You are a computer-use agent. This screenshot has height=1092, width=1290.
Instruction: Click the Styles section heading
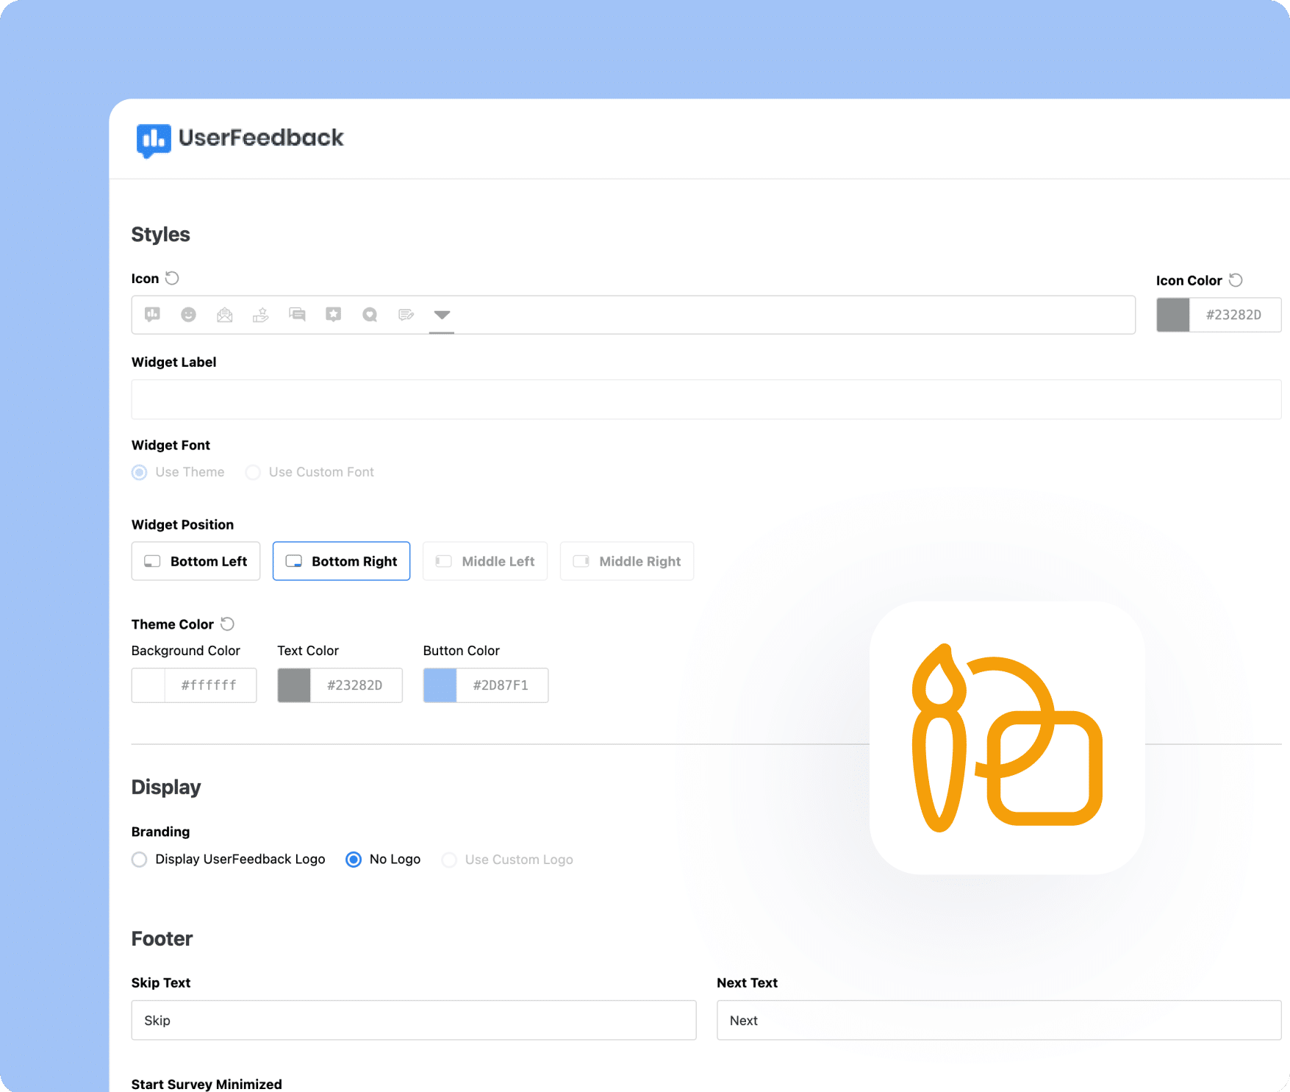click(161, 235)
